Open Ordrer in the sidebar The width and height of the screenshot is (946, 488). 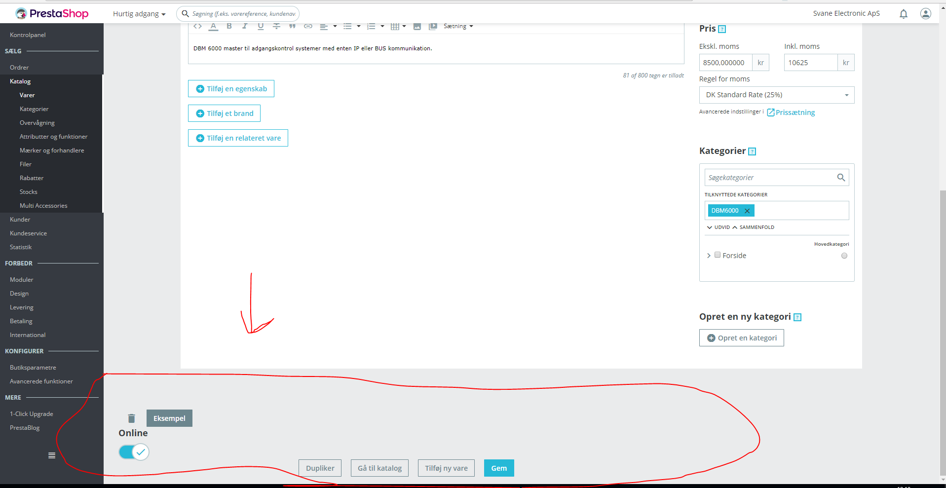coord(19,68)
